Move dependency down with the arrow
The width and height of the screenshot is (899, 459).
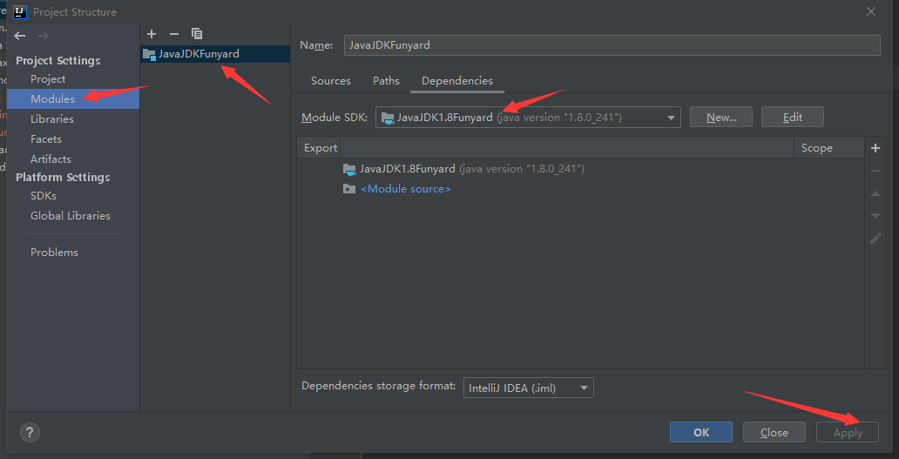[x=875, y=216]
